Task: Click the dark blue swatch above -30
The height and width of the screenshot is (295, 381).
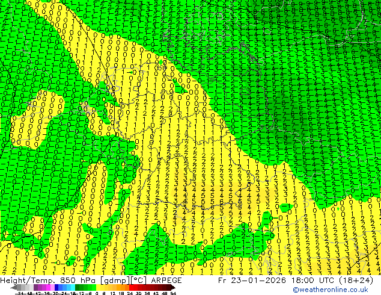Action: 56,287
